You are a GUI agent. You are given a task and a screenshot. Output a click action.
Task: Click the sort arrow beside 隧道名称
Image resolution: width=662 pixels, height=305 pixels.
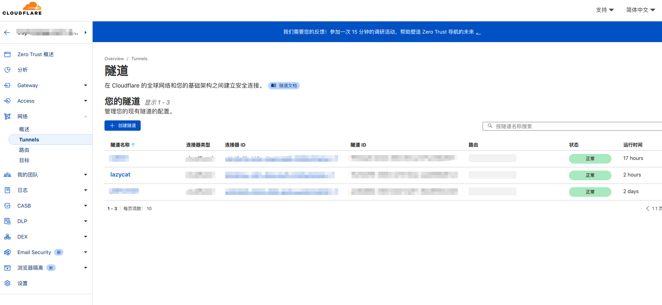click(133, 145)
